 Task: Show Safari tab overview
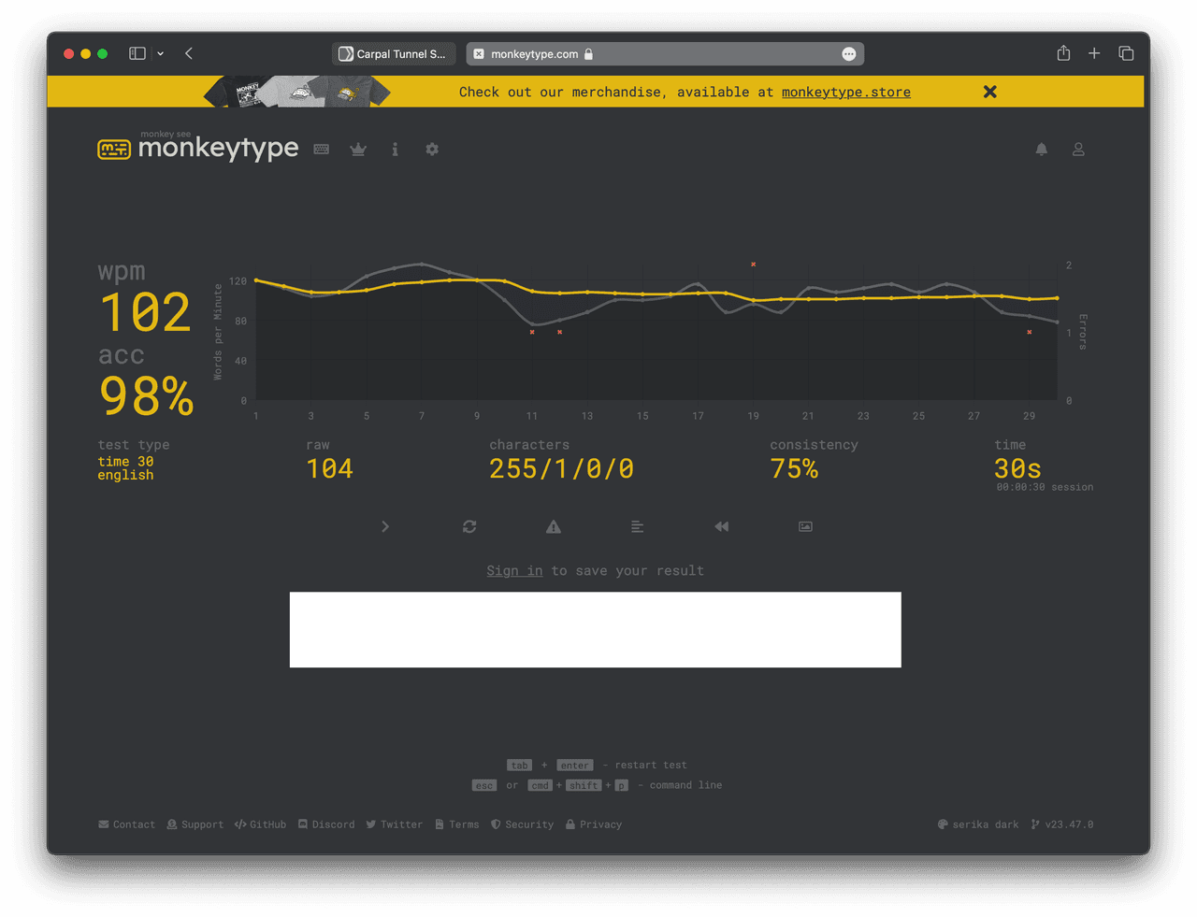(x=1126, y=54)
